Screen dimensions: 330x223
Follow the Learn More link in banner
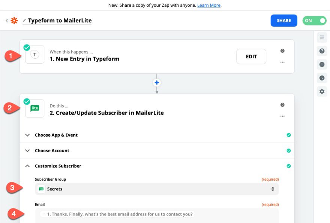coord(208,5)
